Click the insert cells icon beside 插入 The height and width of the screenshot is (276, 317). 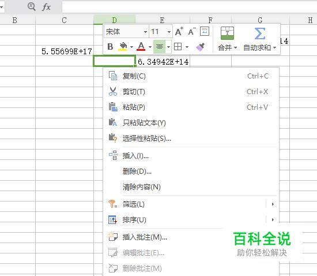[113, 155]
